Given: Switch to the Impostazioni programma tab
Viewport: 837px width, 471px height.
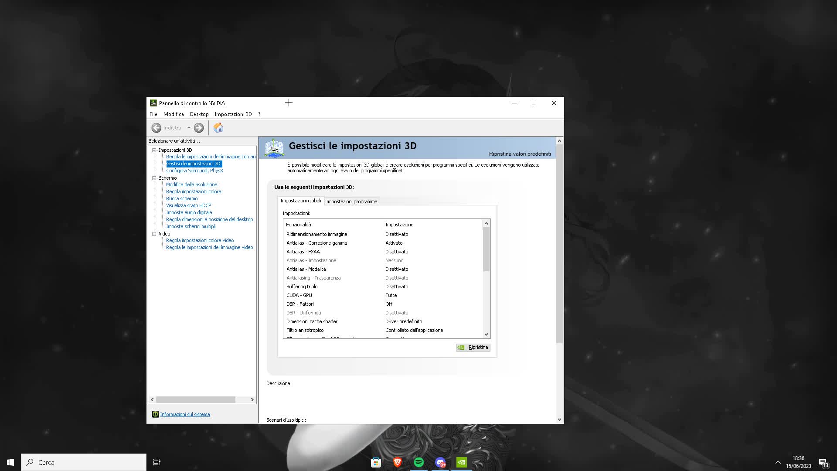Looking at the screenshot, I should coord(352,201).
